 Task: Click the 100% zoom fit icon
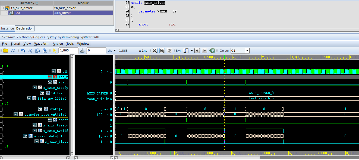169,51
